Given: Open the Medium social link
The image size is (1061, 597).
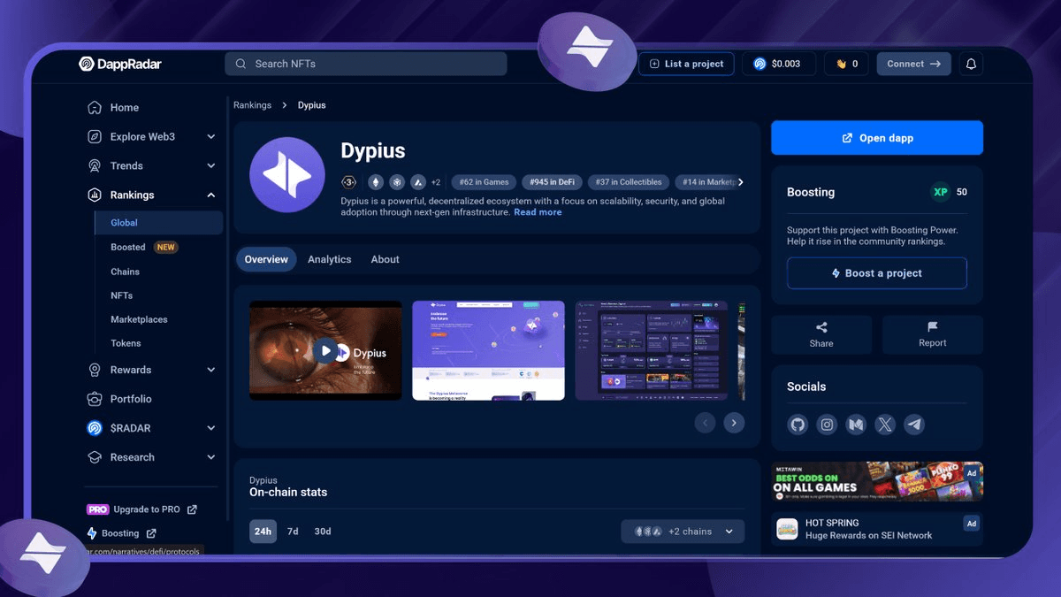Looking at the screenshot, I should [x=856, y=425].
